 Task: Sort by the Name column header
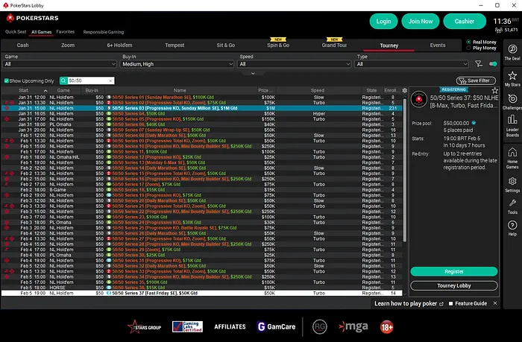pos(180,90)
